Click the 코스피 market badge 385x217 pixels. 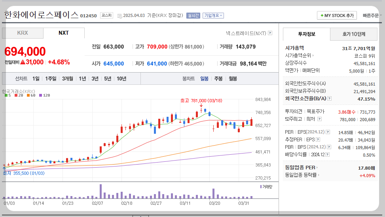coord(106,15)
